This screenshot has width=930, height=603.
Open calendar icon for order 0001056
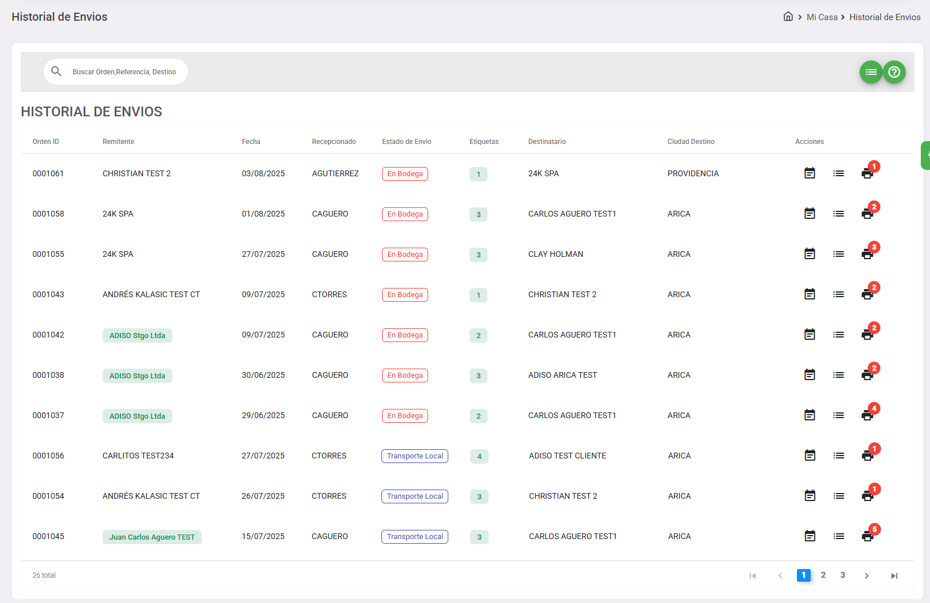(810, 456)
